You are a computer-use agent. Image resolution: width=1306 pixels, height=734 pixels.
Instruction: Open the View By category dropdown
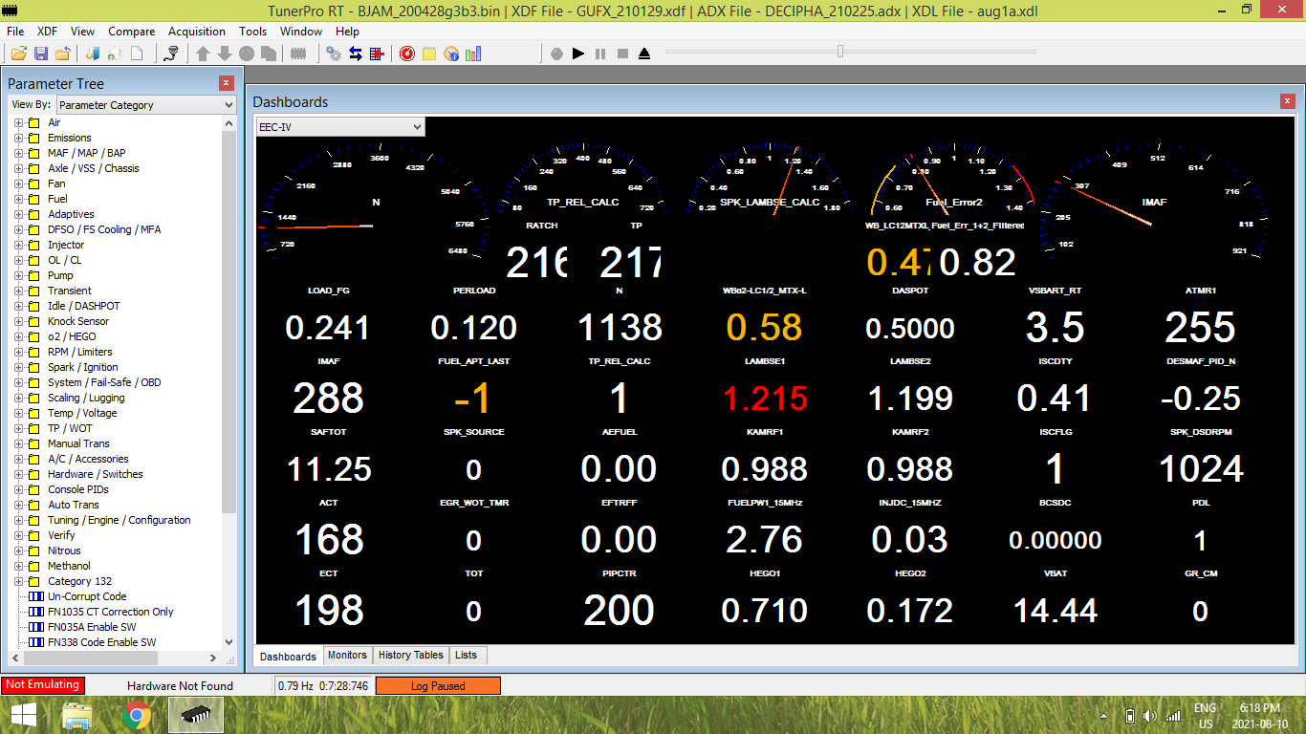click(x=146, y=105)
